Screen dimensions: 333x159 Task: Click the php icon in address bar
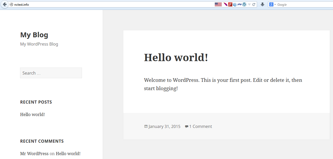pyautogui.click(x=239, y=4)
